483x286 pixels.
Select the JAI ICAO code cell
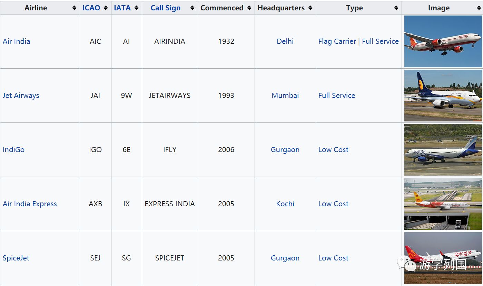pyautogui.click(x=95, y=96)
